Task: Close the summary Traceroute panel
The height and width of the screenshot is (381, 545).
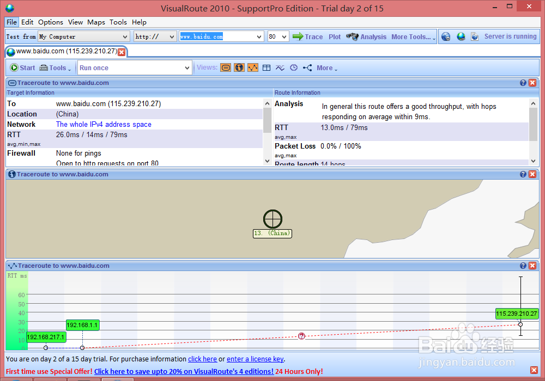Action: click(532, 83)
